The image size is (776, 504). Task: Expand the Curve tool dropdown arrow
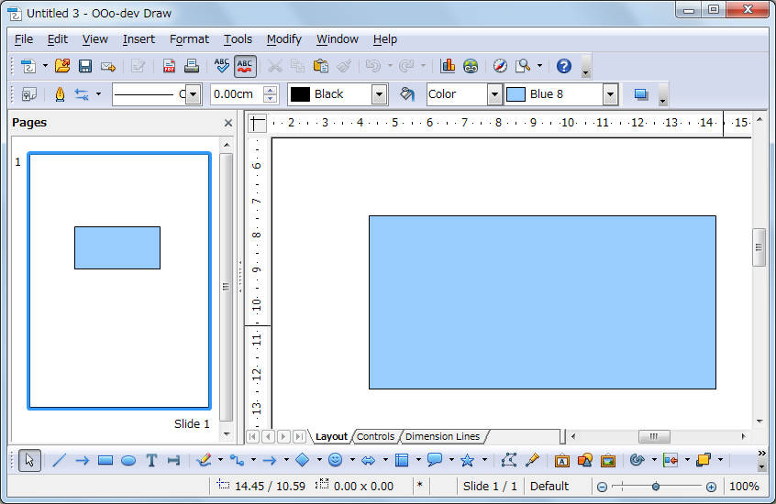pos(220,461)
